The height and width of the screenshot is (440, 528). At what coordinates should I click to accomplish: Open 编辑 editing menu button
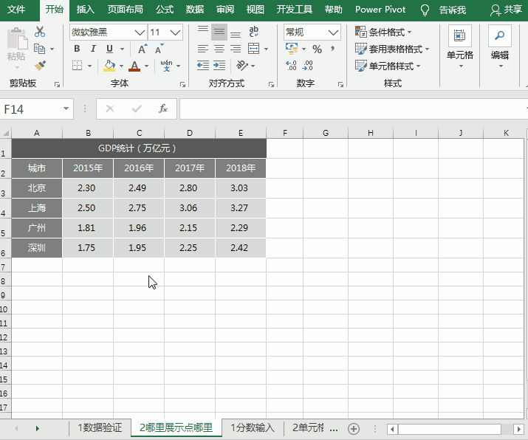click(x=500, y=47)
